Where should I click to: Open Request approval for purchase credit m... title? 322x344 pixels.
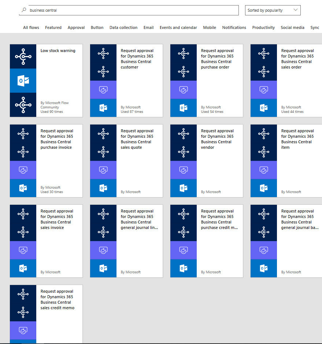[x=219, y=219]
